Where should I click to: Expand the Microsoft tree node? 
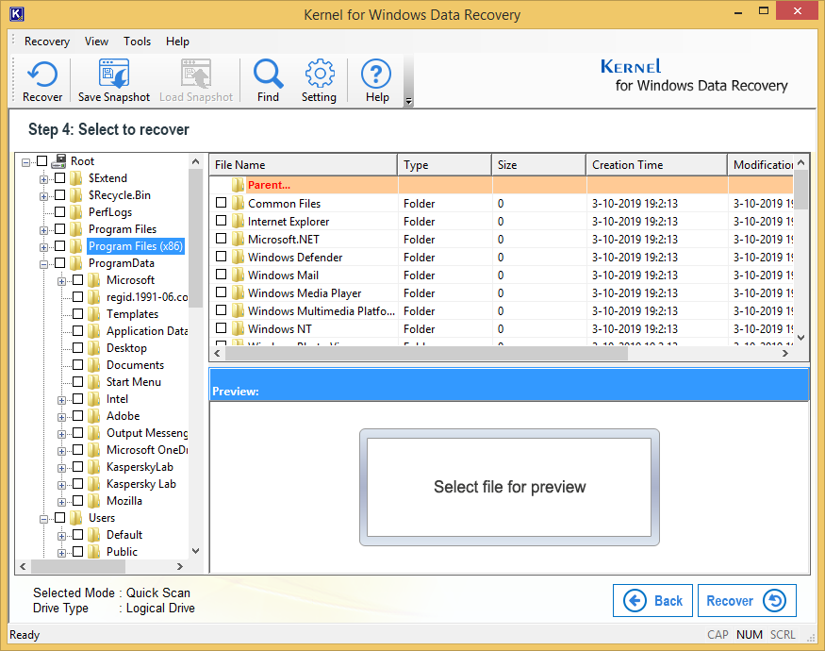click(61, 281)
